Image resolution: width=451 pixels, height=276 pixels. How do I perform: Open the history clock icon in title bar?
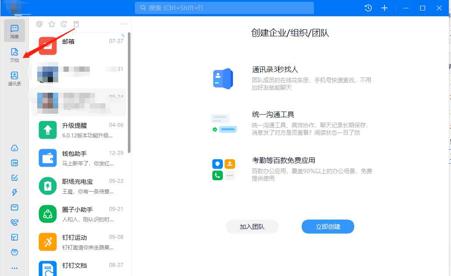368,8
